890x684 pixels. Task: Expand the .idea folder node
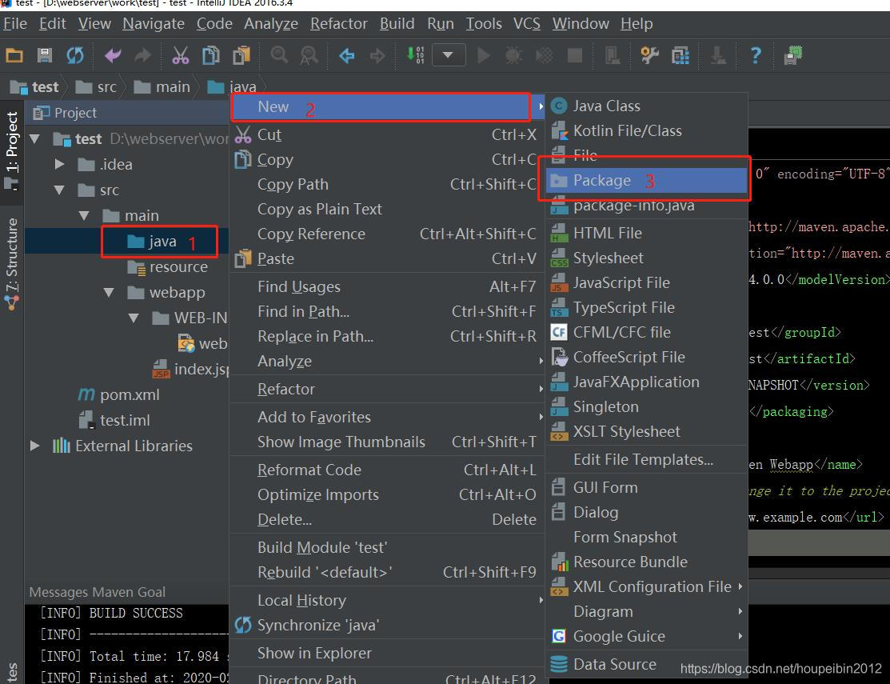click(59, 165)
